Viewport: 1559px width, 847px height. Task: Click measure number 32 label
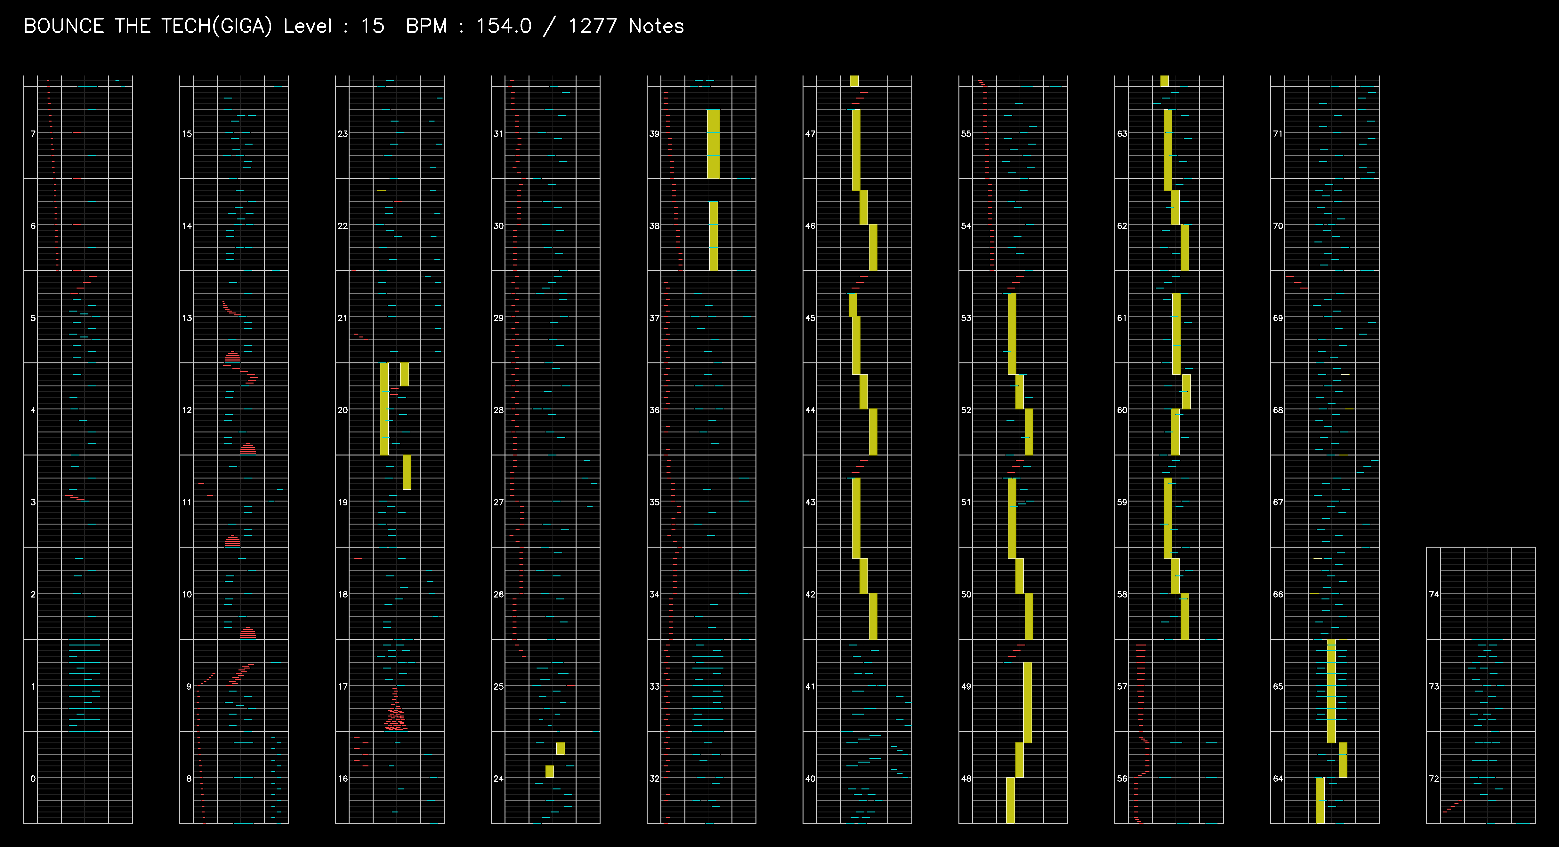pyautogui.click(x=654, y=779)
